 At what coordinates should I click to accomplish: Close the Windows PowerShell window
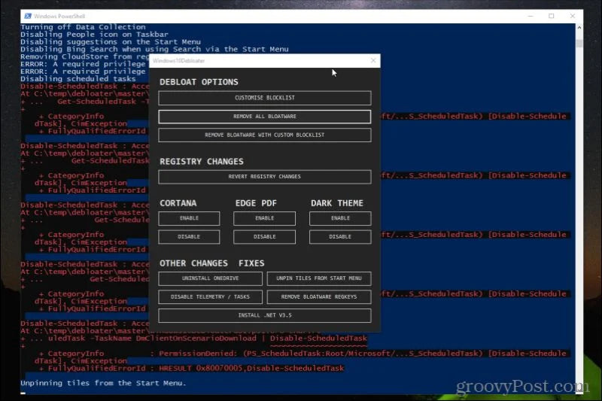[573, 16]
